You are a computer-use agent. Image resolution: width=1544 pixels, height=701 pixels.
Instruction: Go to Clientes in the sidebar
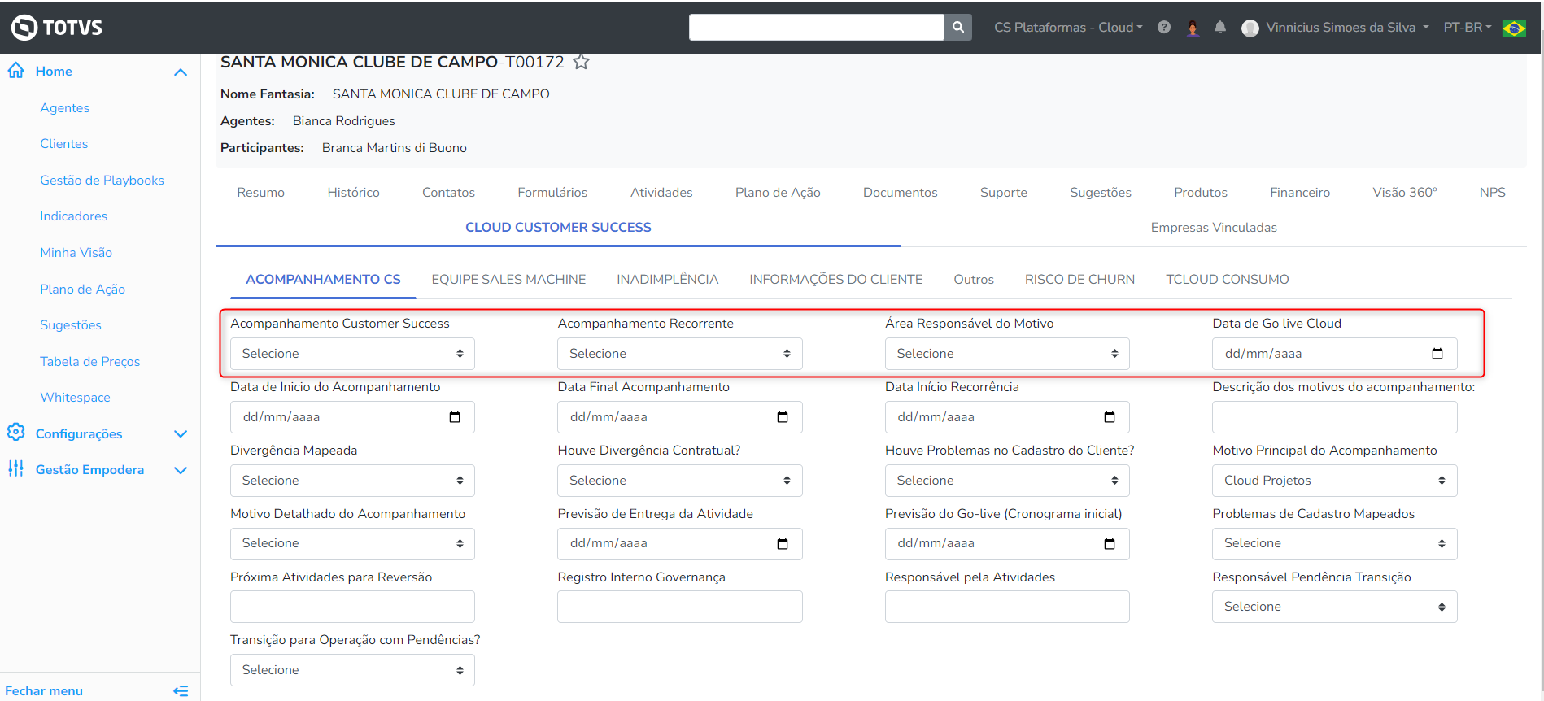coord(64,143)
